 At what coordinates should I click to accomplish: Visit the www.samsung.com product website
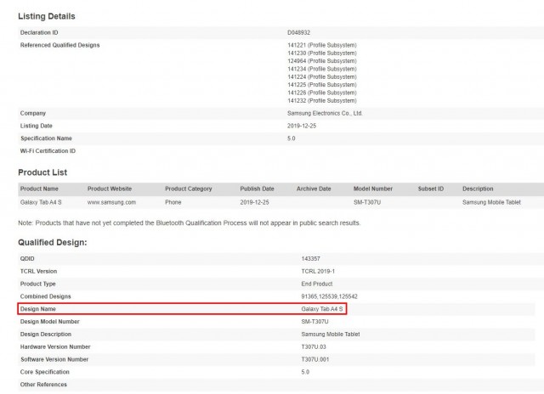[111, 203]
